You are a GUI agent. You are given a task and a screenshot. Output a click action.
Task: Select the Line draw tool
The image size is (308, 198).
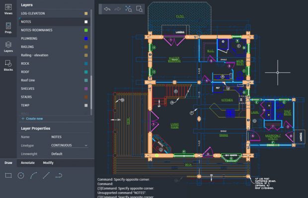pyautogui.click(x=46, y=175)
